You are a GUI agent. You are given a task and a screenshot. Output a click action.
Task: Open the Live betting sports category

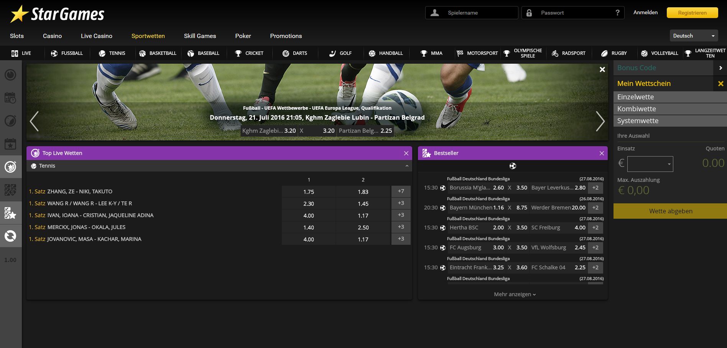click(21, 53)
